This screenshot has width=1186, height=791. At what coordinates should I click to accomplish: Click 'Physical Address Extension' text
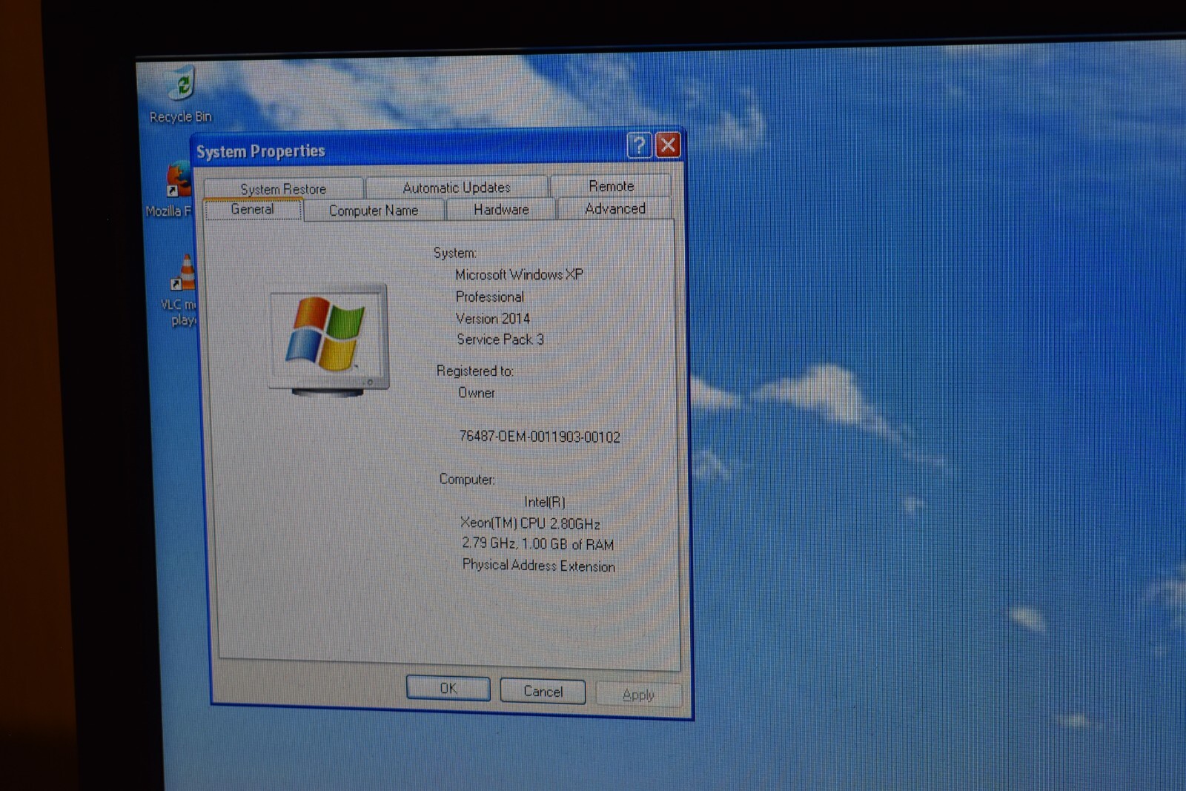(x=539, y=566)
